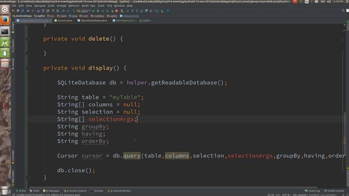Click the Android Studio launcher icon

5,42
